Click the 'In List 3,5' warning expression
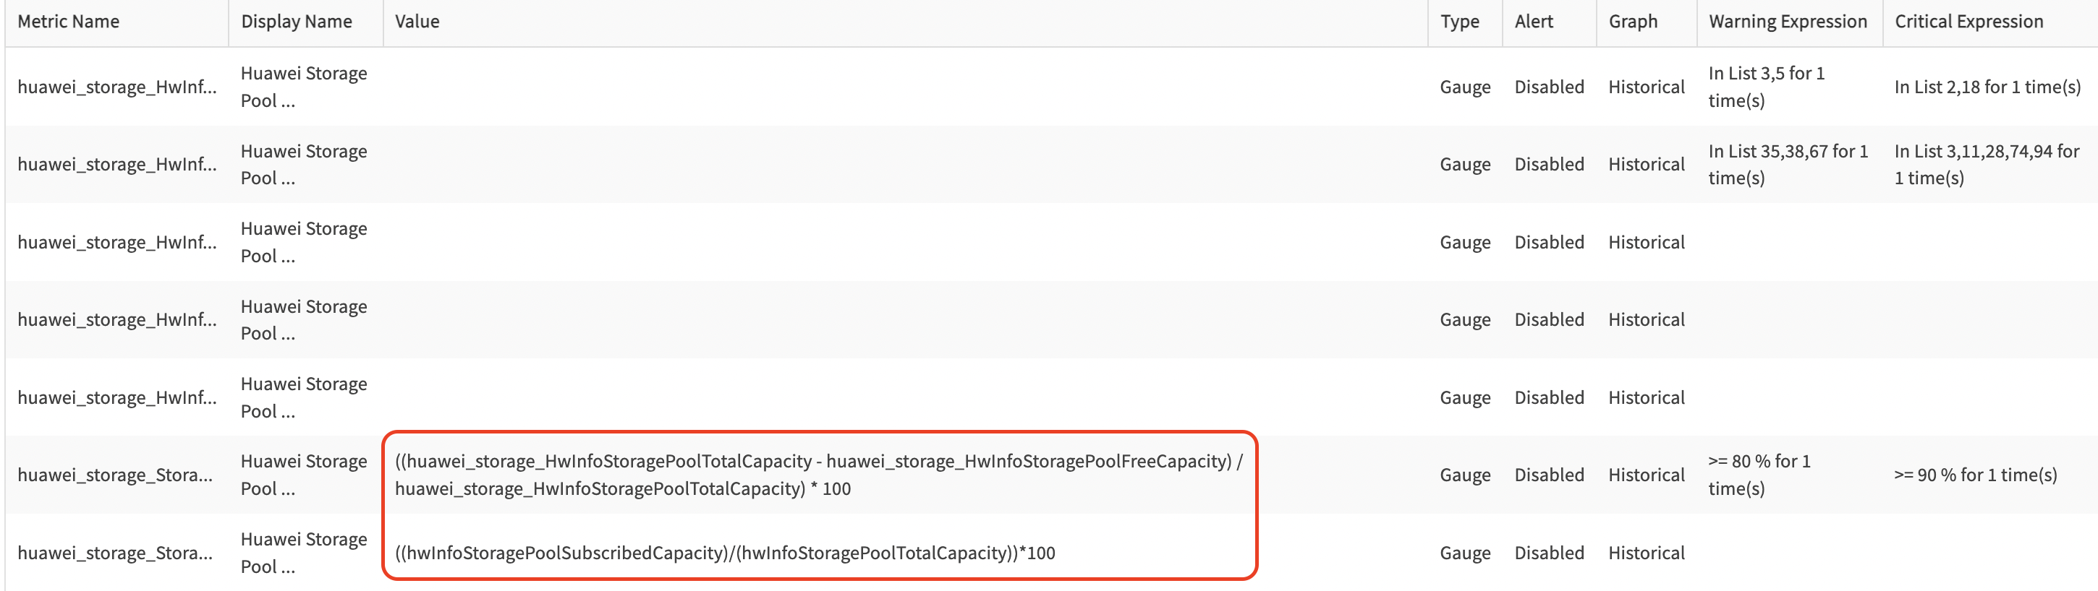 [1766, 86]
